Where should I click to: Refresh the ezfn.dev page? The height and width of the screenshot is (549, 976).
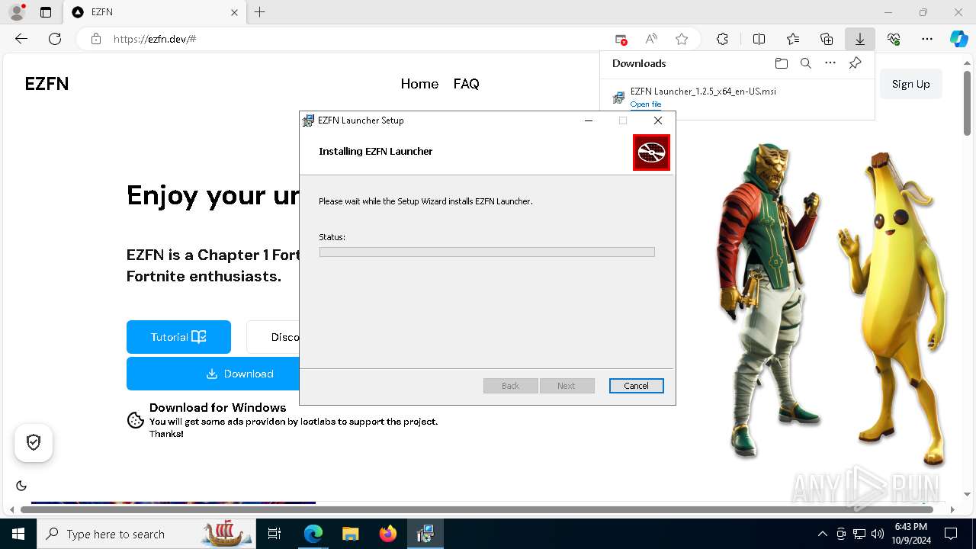pyautogui.click(x=55, y=39)
